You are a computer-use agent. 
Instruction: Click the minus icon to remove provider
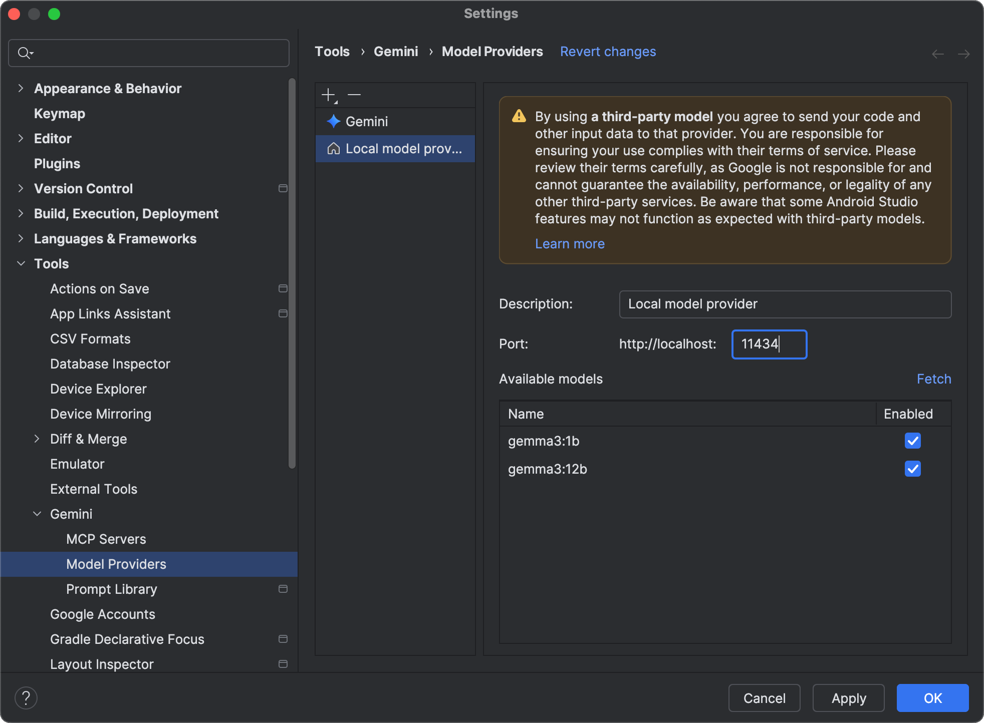pyautogui.click(x=354, y=95)
